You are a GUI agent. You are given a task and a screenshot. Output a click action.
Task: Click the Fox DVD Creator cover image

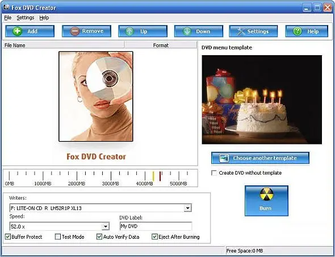pyautogui.click(x=96, y=96)
